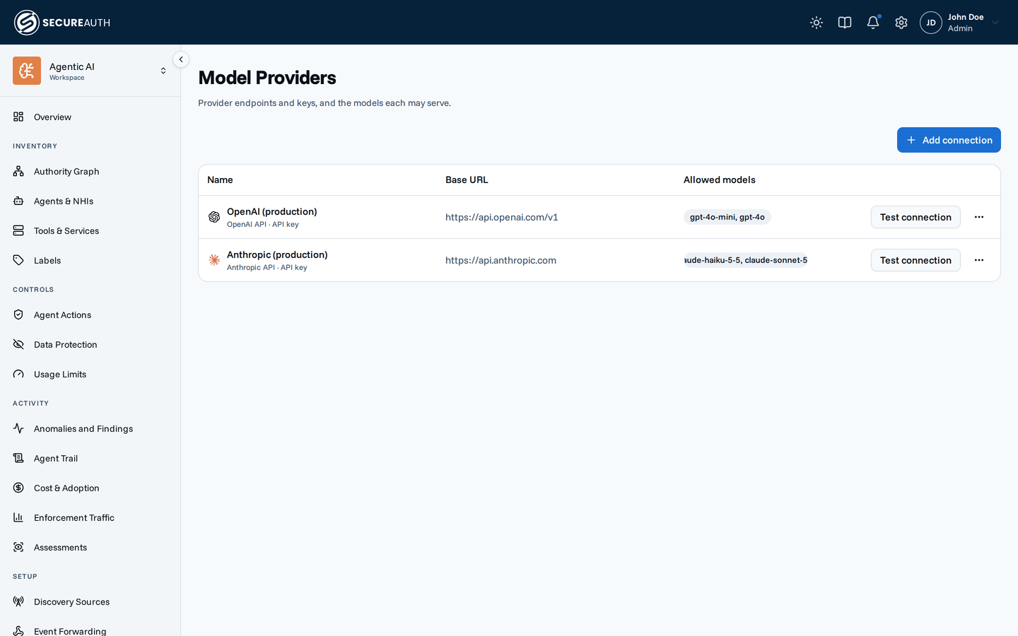Open the notifications bell
The width and height of the screenshot is (1018, 636).
873,23
